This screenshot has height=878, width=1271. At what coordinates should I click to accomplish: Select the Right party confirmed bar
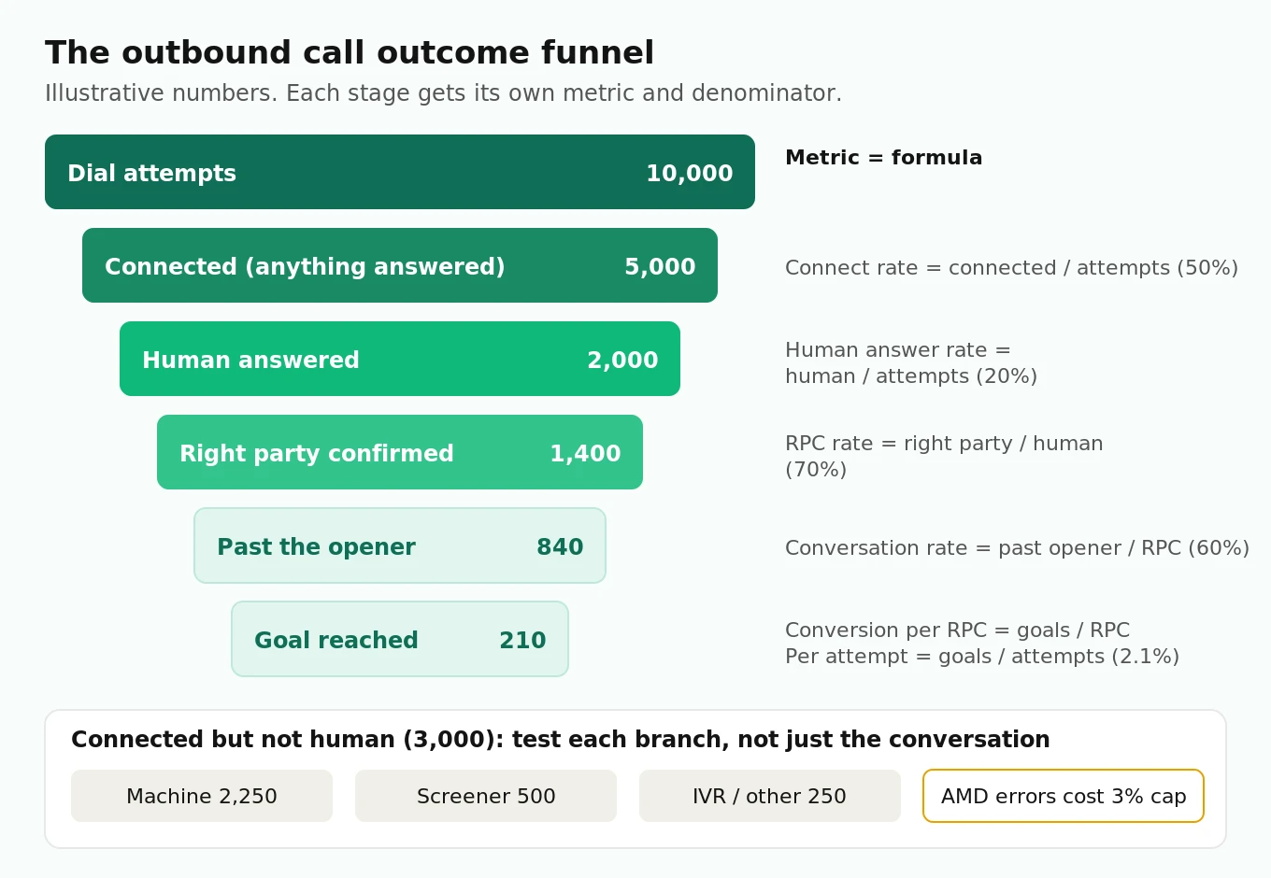400,452
